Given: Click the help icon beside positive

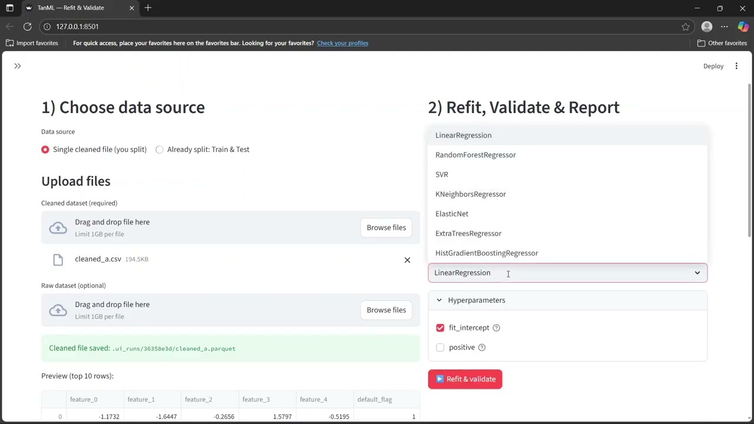Looking at the screenshot, I should tap(482, 347).
